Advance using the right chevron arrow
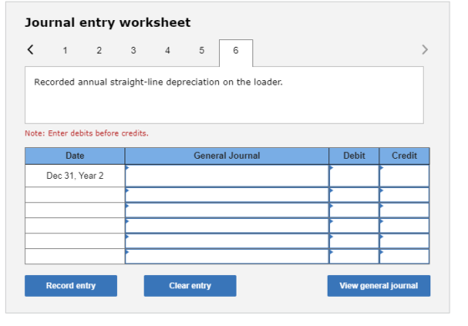This screenshot has height=326, width=468. [x=425, y=49]
